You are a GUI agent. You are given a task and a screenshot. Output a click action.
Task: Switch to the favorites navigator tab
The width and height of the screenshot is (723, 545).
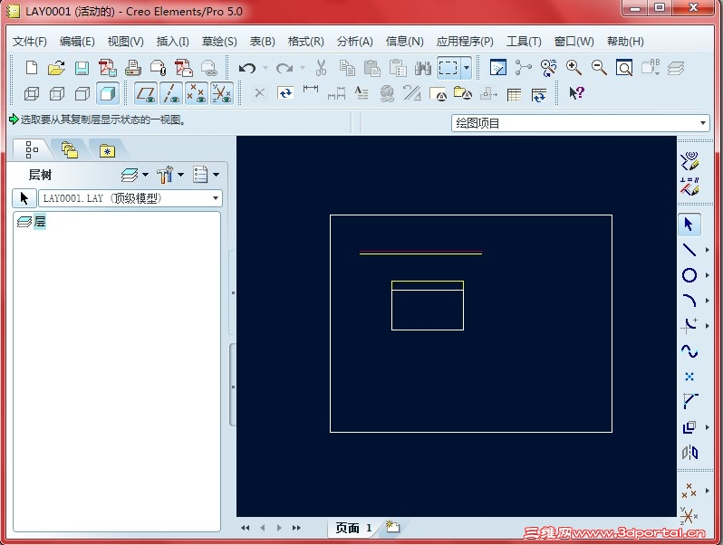coord(107,150)
